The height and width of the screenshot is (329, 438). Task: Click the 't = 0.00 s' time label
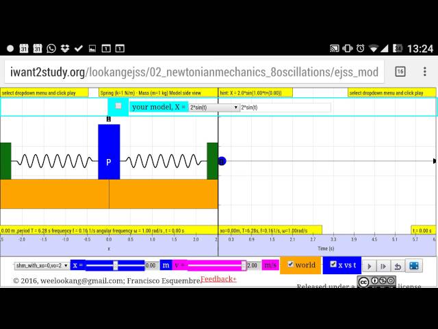pyautogui.click(x=423, y=230)
